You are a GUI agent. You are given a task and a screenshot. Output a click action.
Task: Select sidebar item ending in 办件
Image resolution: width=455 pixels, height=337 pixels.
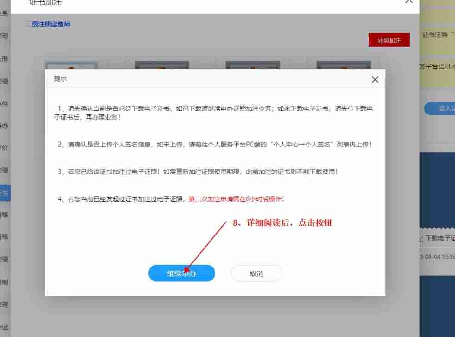point(5,104)
